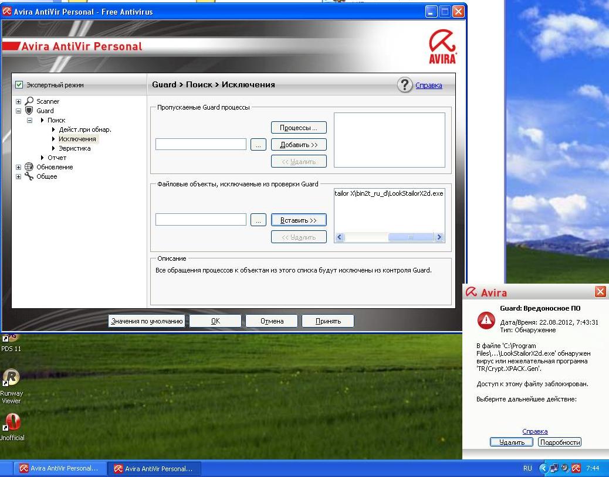
Task: Click Удалить under the Добавить button
Action: [299, 161]
